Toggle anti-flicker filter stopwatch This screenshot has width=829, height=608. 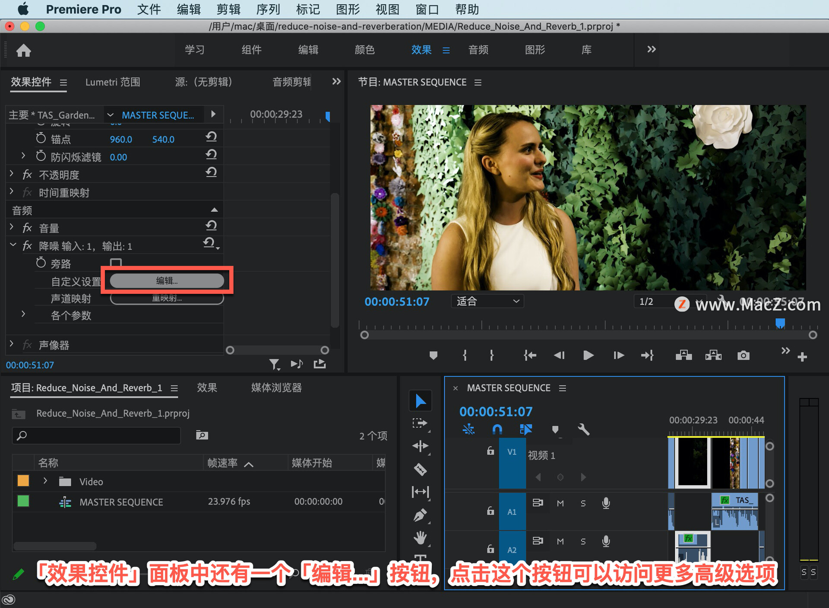click(41, 156)
